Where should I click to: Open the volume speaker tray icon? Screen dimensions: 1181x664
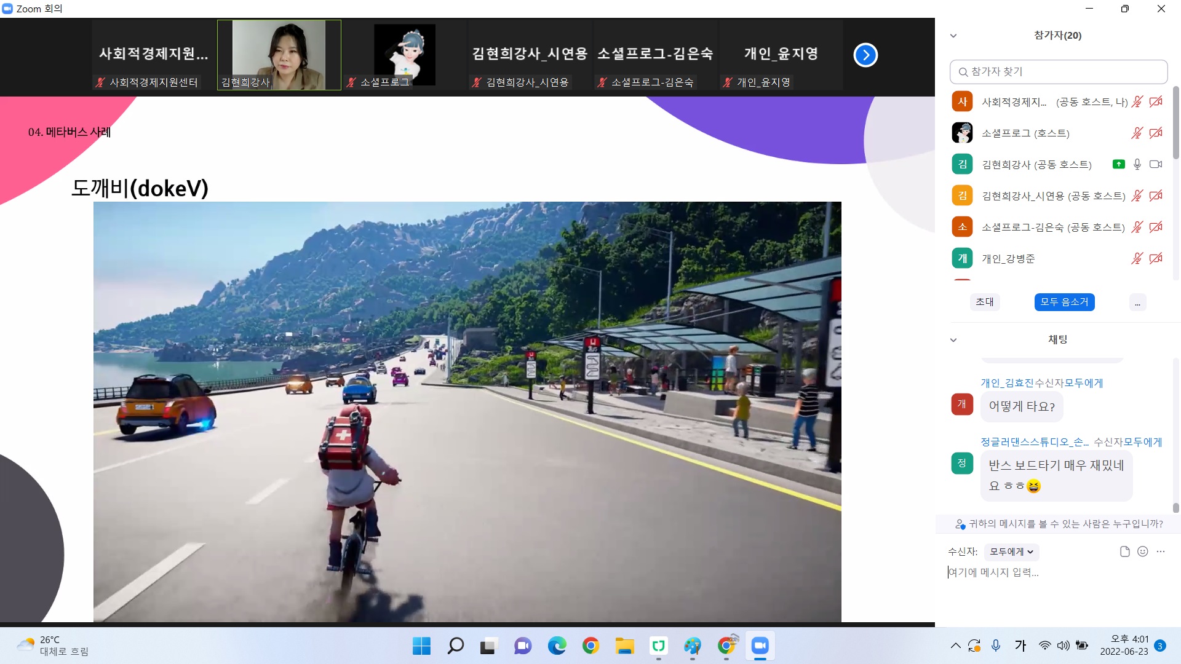tap(1063, 646)
